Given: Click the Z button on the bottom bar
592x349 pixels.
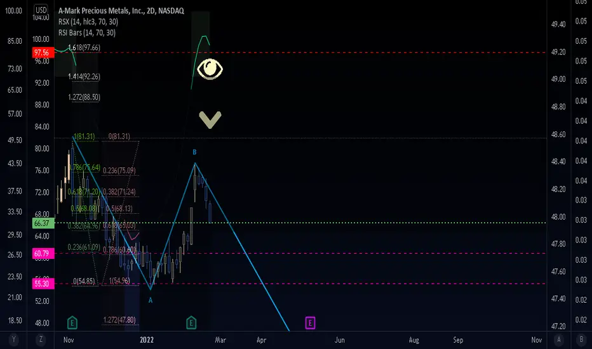Looking at the screenshot, I should (41, 339).
